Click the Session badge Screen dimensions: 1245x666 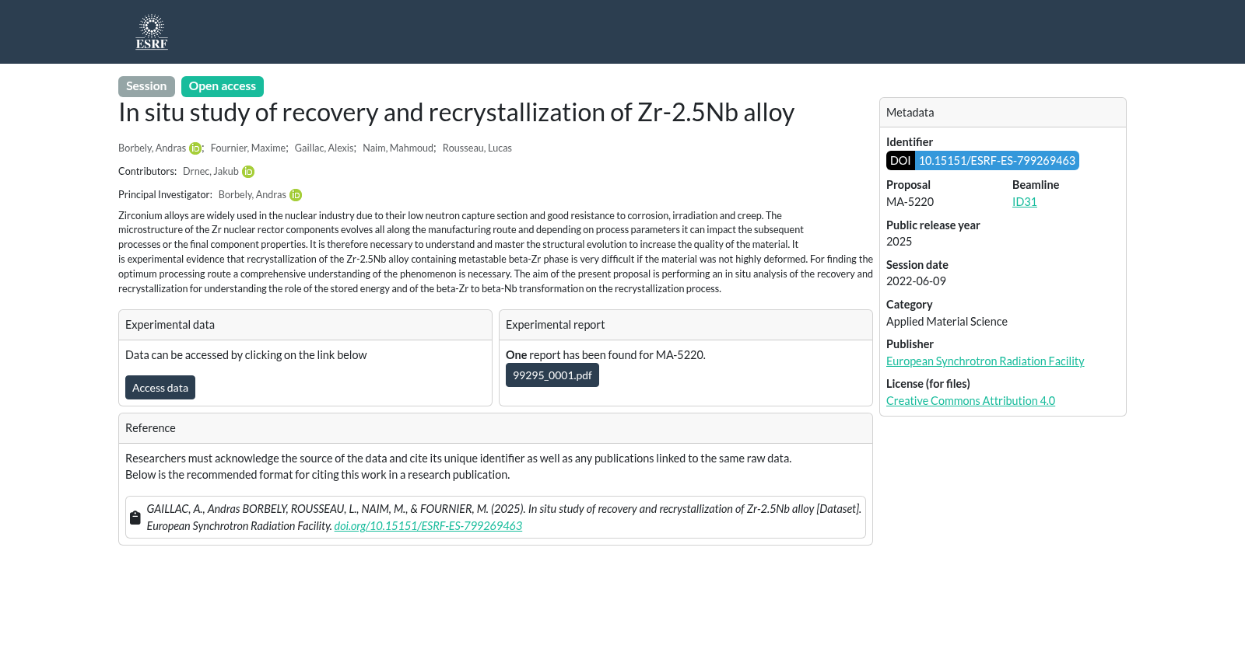pyautogui.click(x=146, y=86)
